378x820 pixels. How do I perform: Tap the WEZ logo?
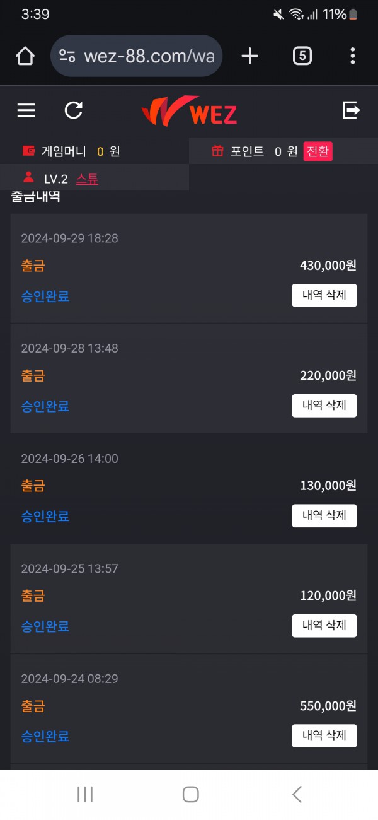coord(189,112)
